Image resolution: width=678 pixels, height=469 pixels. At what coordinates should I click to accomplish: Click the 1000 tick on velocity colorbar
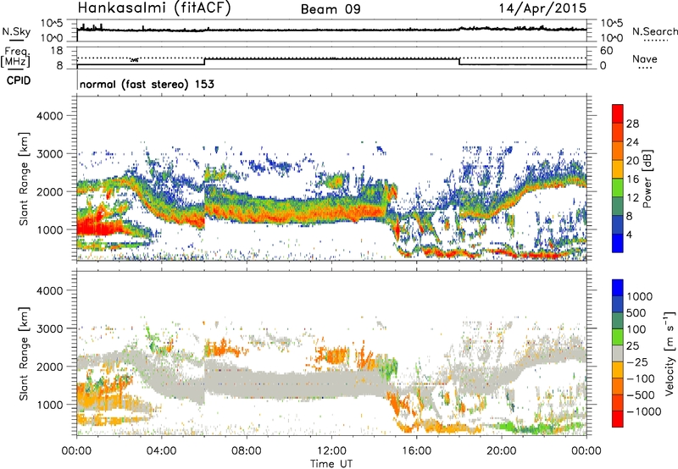[640, 296]
